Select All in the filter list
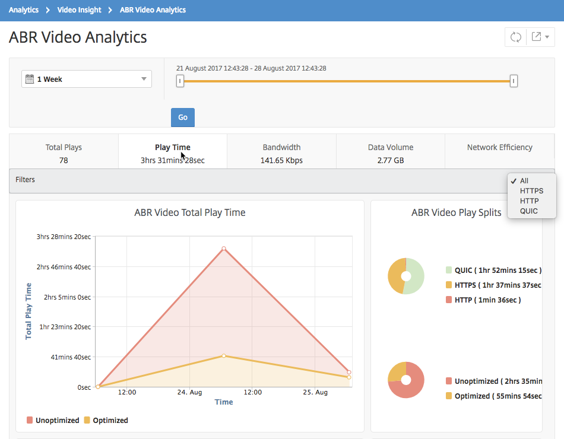 tap(524, 181)
